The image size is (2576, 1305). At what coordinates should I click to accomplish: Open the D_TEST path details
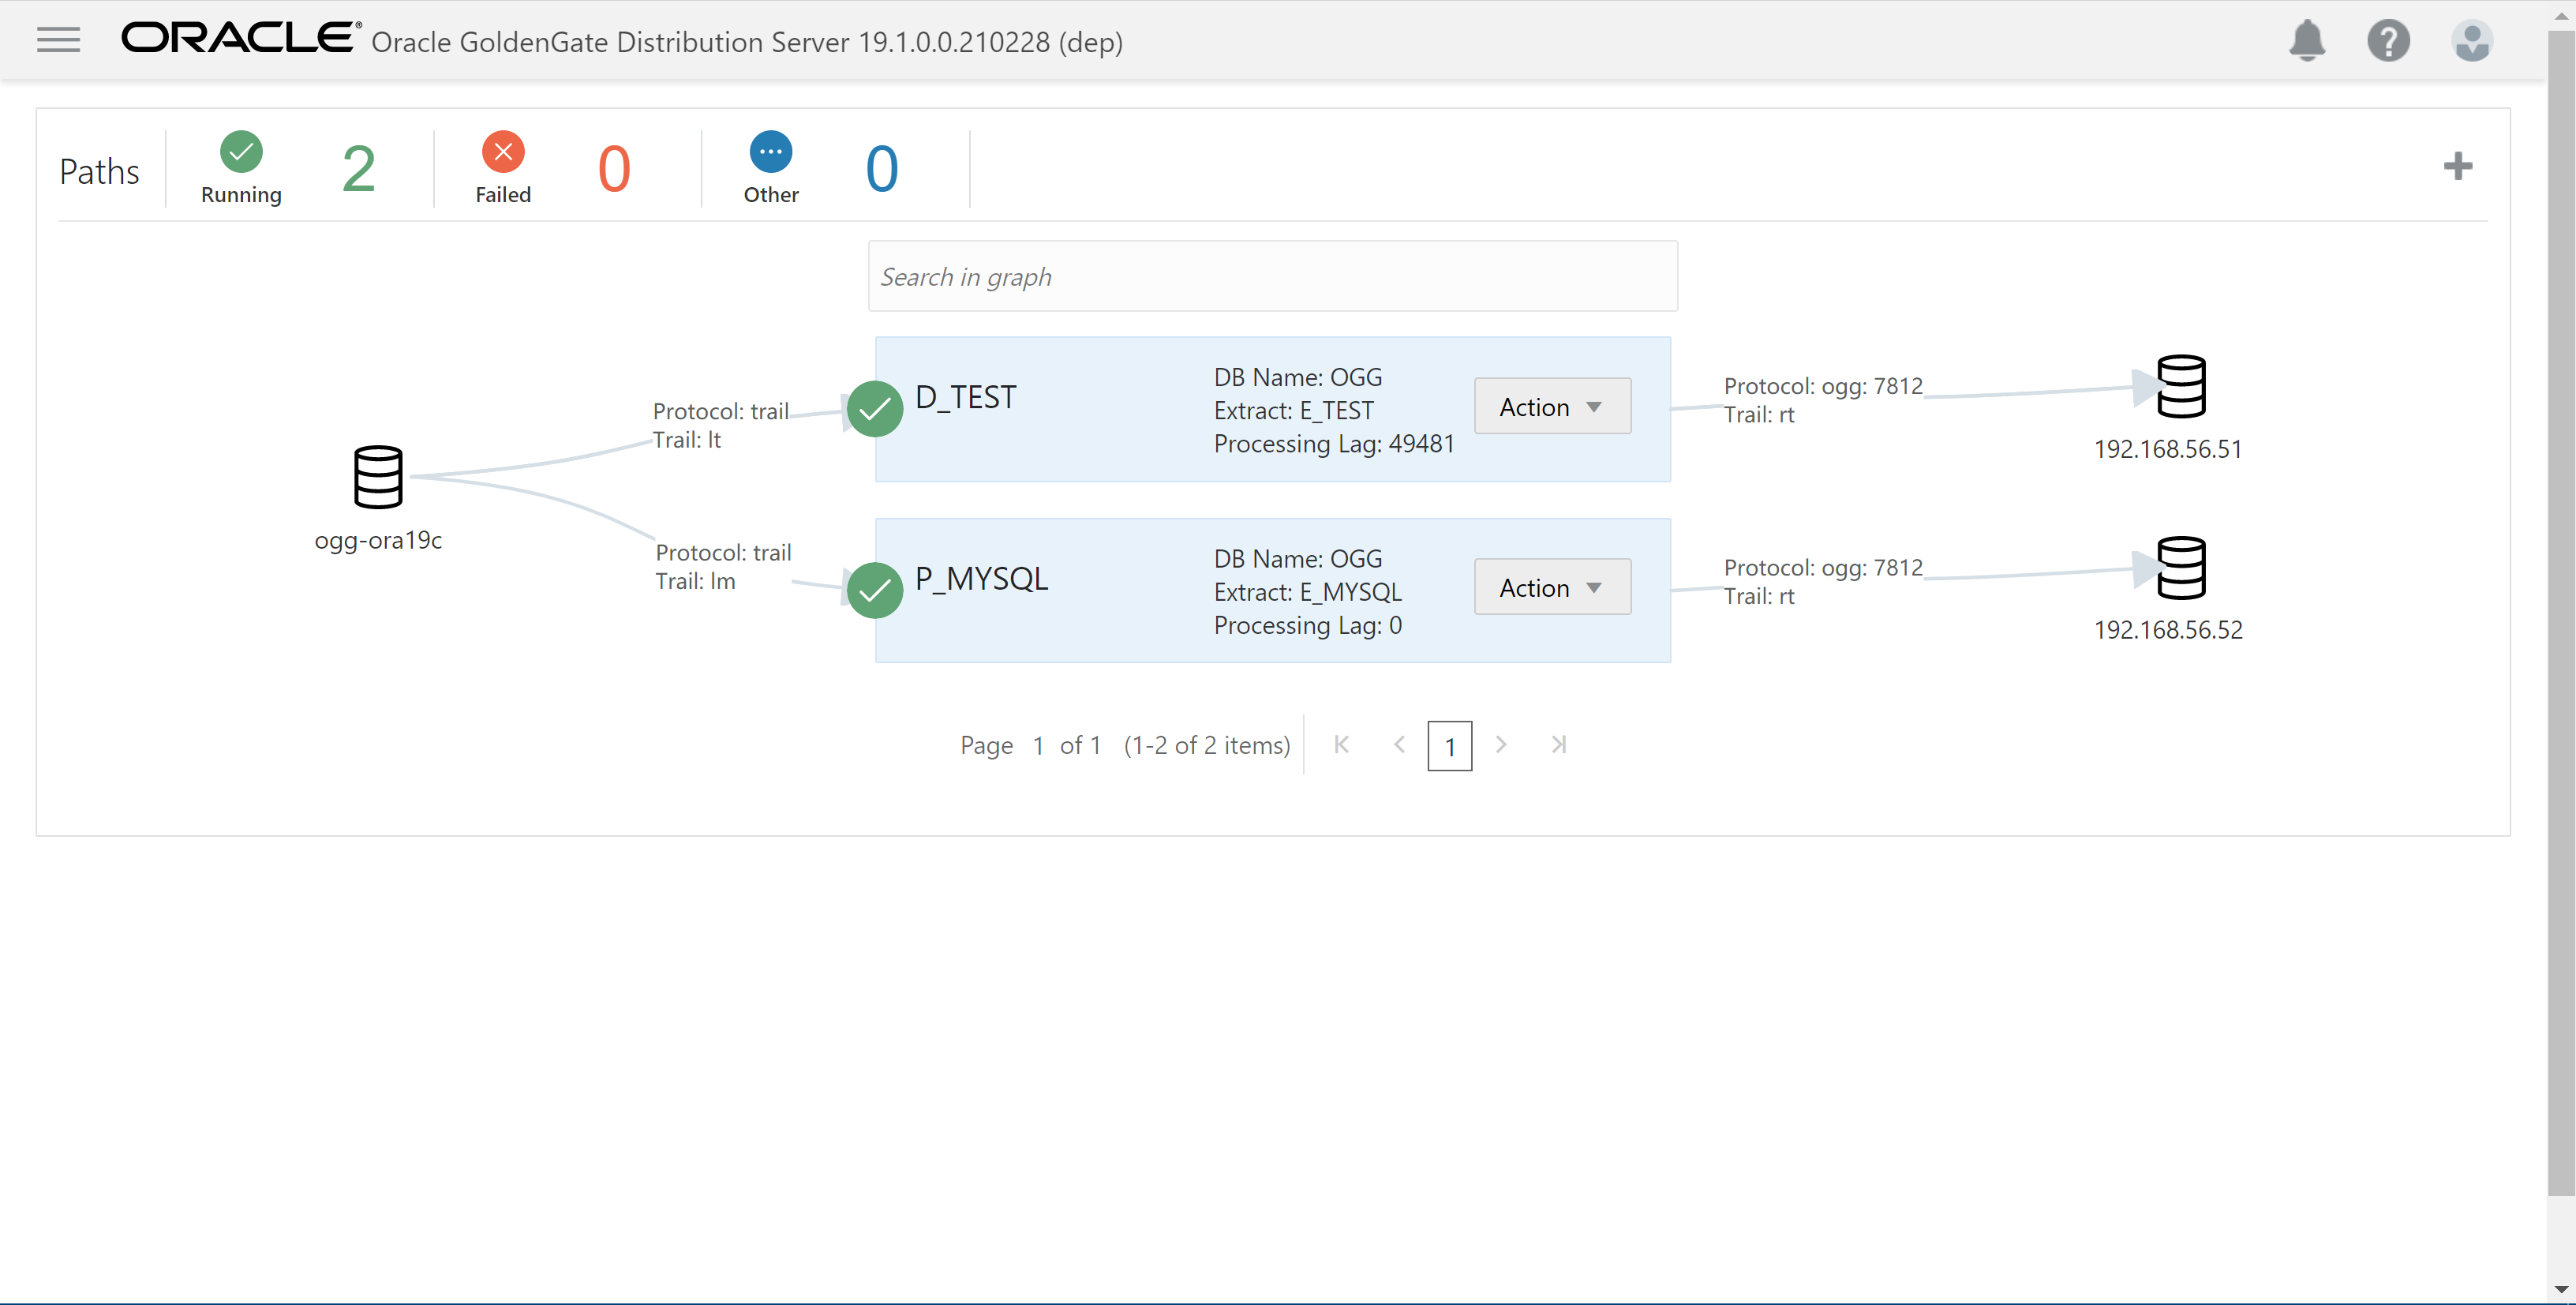[965, 397]
